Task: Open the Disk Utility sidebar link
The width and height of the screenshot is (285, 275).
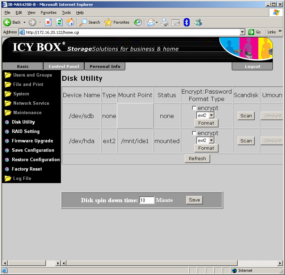Action: coord(23,122)
